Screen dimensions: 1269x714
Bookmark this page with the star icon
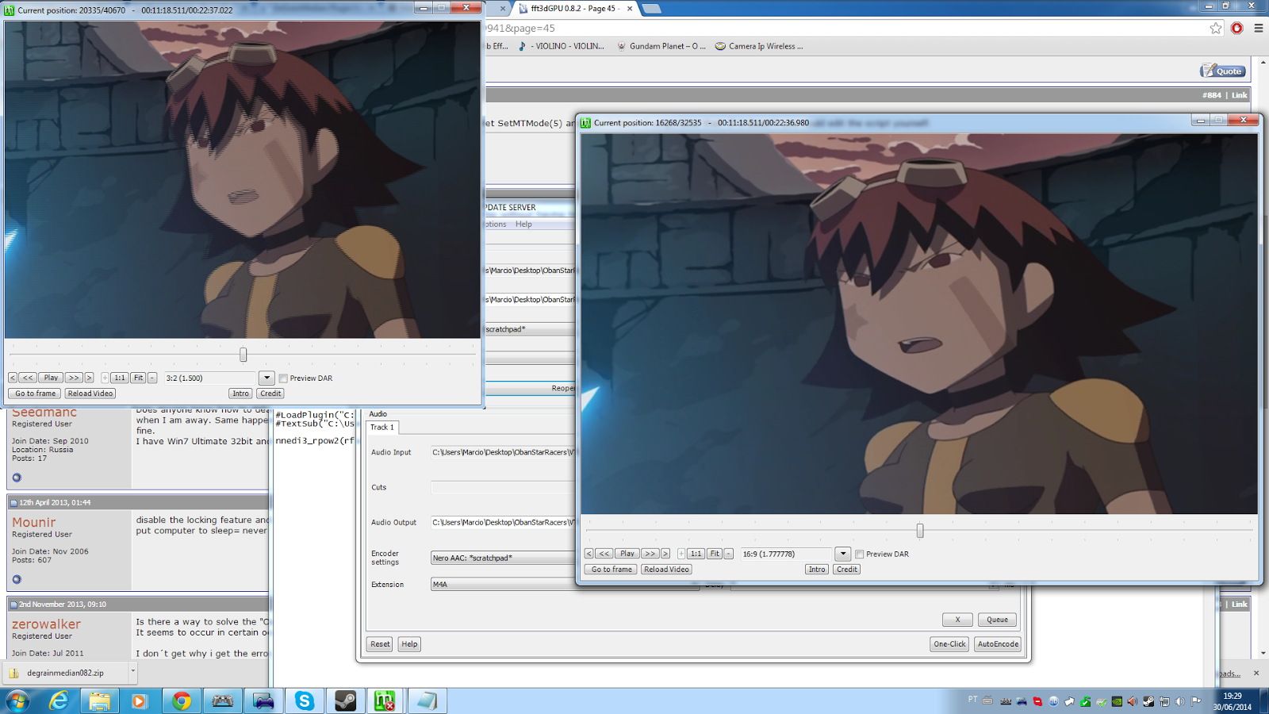tap(1216, 28)
